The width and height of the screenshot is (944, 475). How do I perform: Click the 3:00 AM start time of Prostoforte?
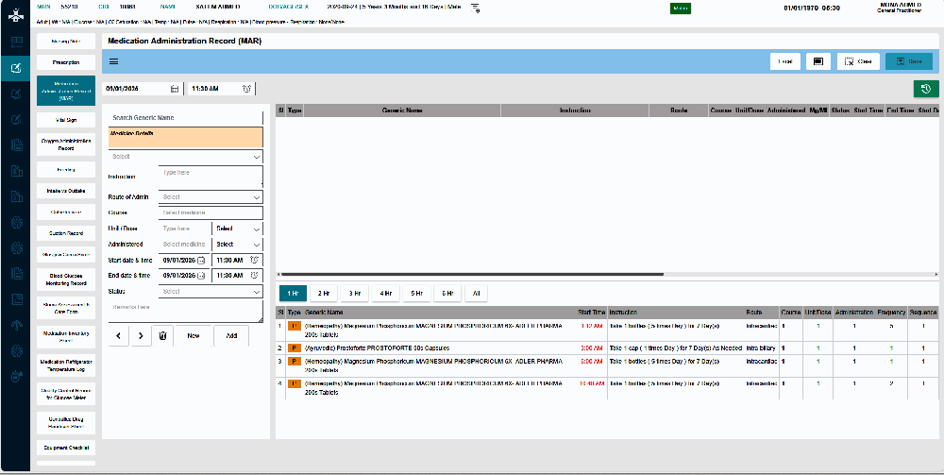[592, 348]
